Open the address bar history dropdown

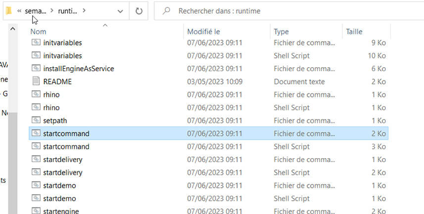click(x=120, y=11)
